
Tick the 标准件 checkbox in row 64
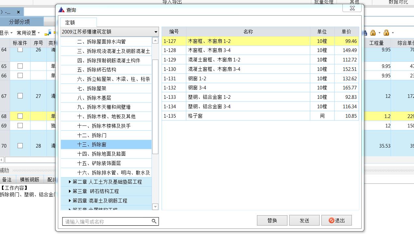20,50
